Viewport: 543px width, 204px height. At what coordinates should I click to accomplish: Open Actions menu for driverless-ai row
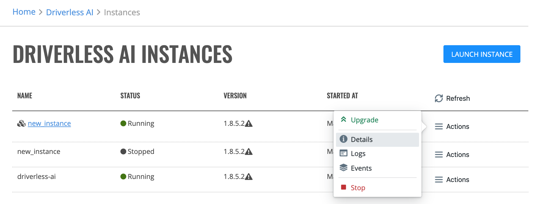[452, 180]
